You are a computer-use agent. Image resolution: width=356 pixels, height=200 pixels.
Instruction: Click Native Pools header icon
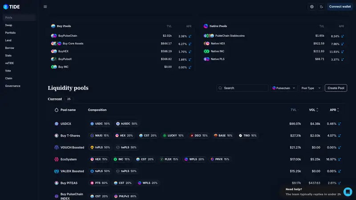[206, 26]
